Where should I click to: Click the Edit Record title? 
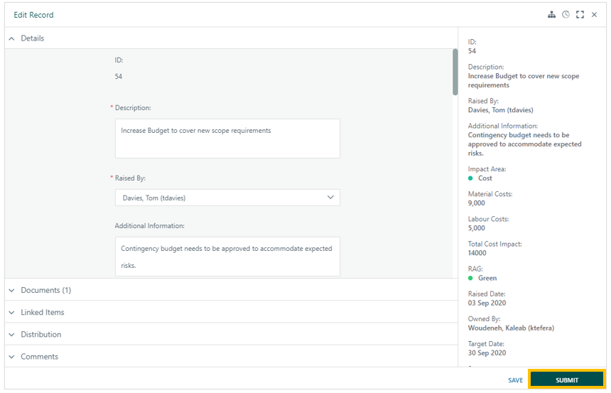click(x=33, y=15)
